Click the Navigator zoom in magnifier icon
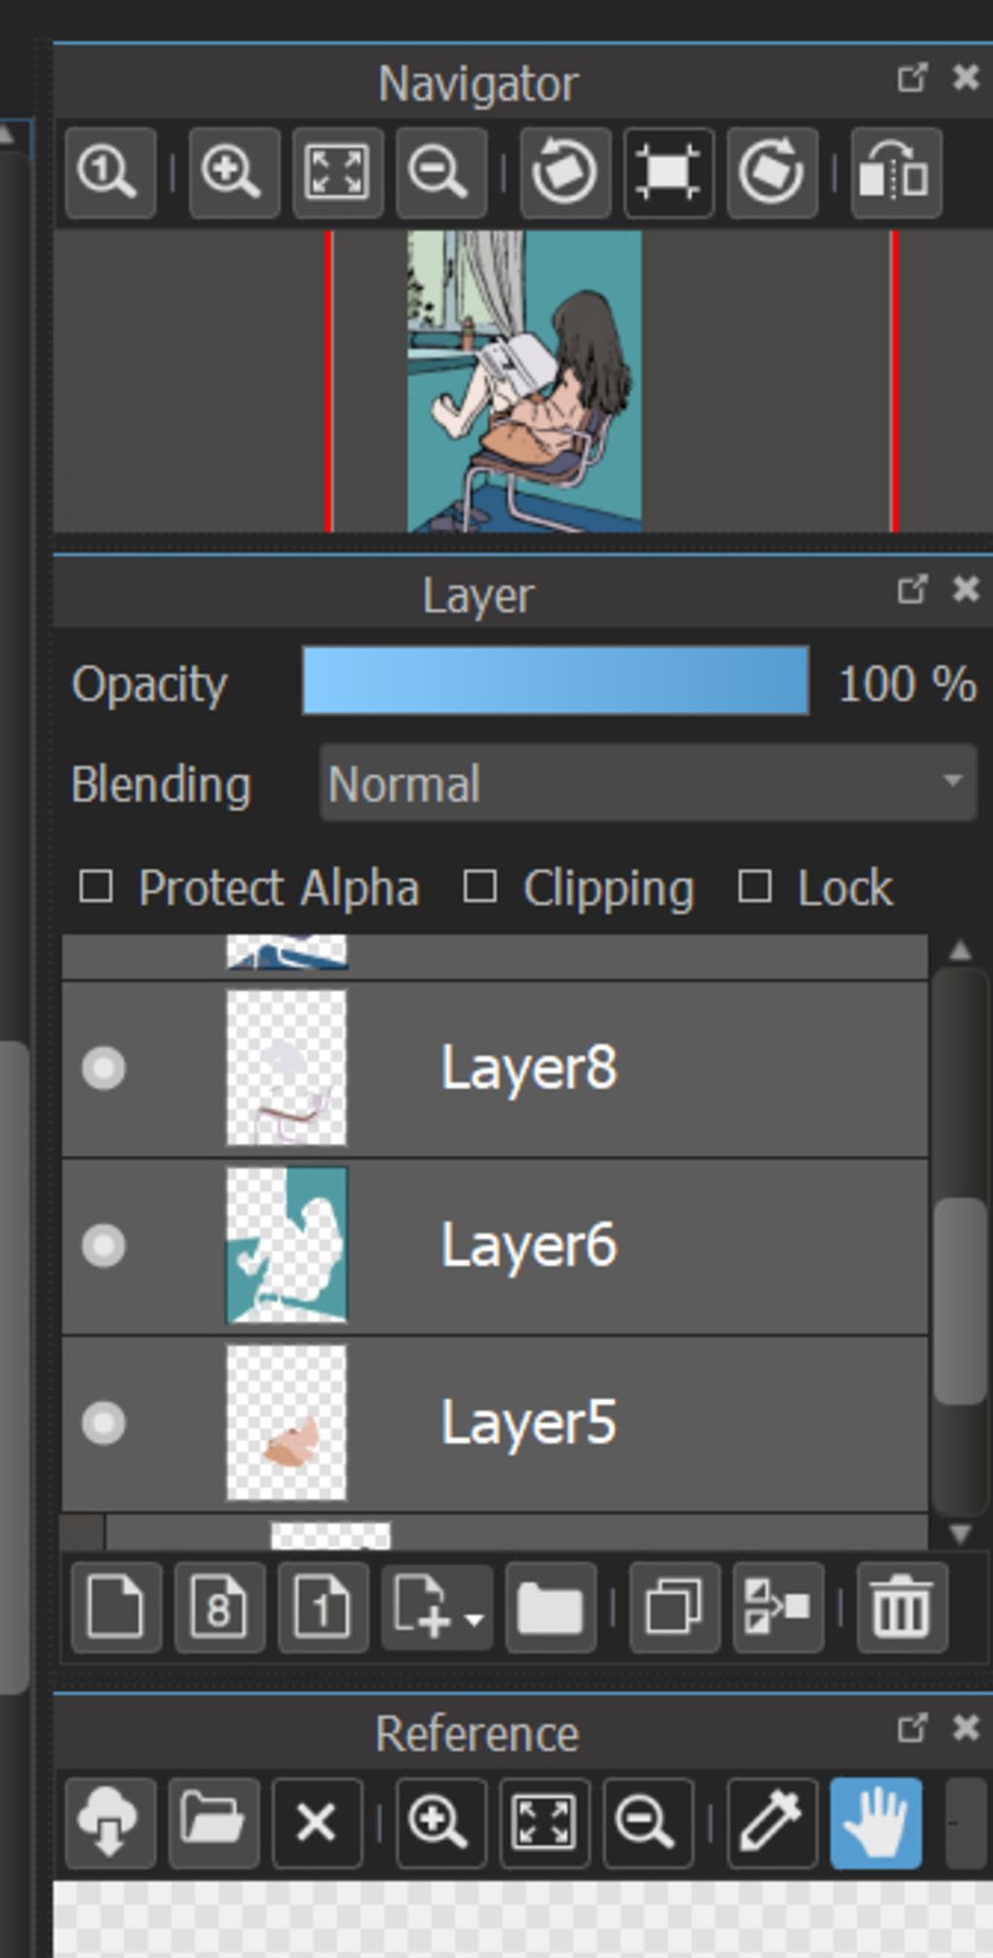Screen dimensions: 993x1958 tap(233, 173)
